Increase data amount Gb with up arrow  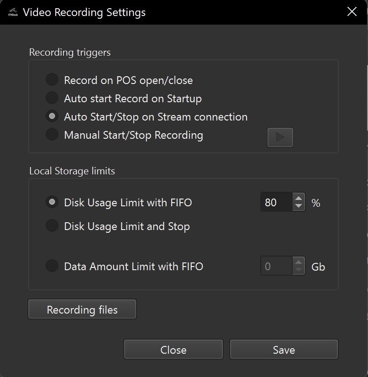[299, 262]
